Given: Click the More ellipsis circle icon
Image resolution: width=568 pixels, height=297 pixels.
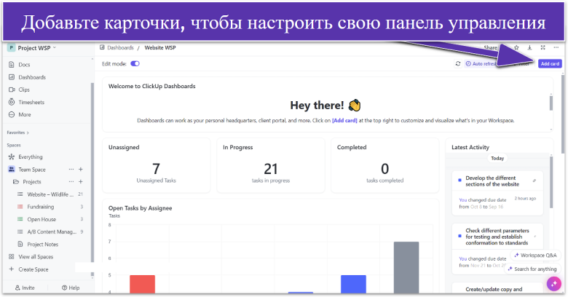Looking at the screenshot, I should pyautogui.click(x=11, y=114).
